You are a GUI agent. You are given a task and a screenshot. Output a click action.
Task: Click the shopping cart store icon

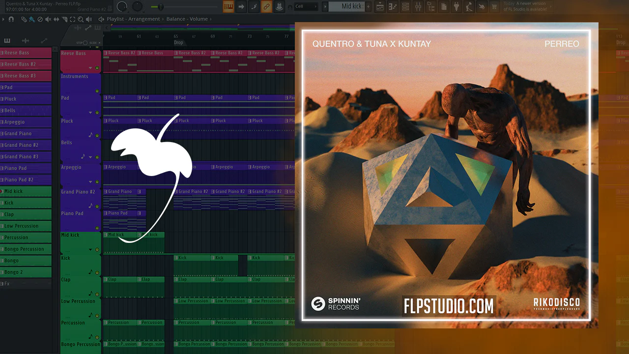[x=494, y=6]
